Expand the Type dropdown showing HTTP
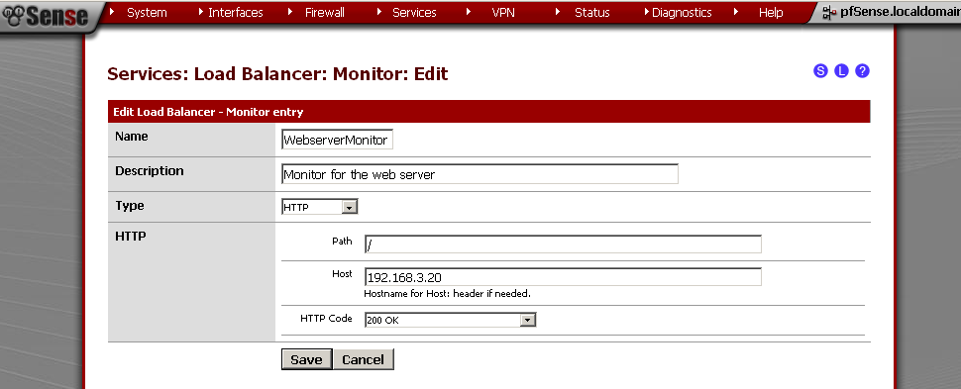Image resolution: width=961 pixels, height=389 pixels. pos(319,207)
